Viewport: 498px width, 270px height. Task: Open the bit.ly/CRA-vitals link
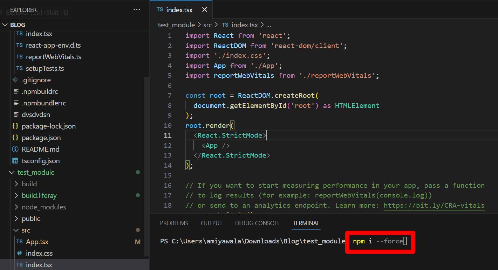pos(434,206)
